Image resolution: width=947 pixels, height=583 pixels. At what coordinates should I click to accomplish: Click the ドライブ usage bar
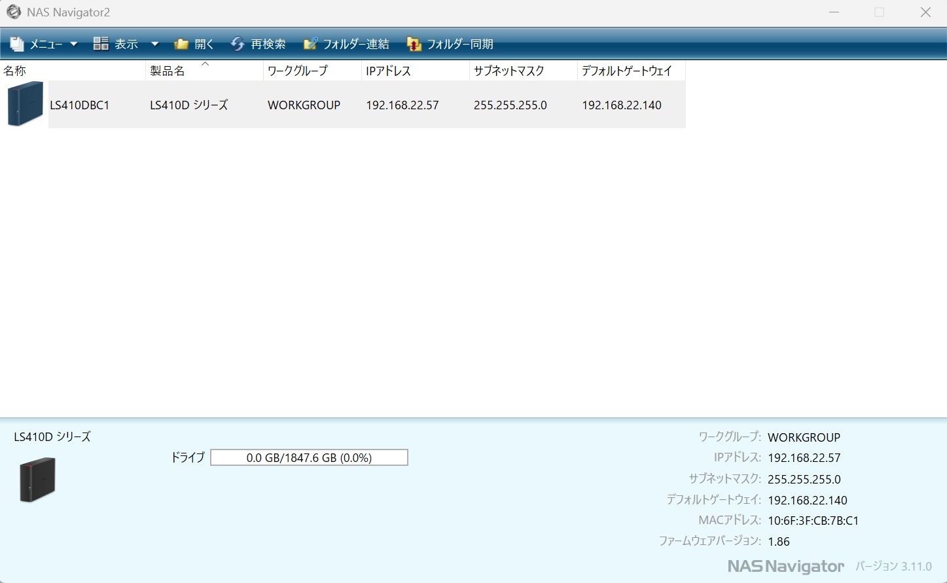pos(309,457)
